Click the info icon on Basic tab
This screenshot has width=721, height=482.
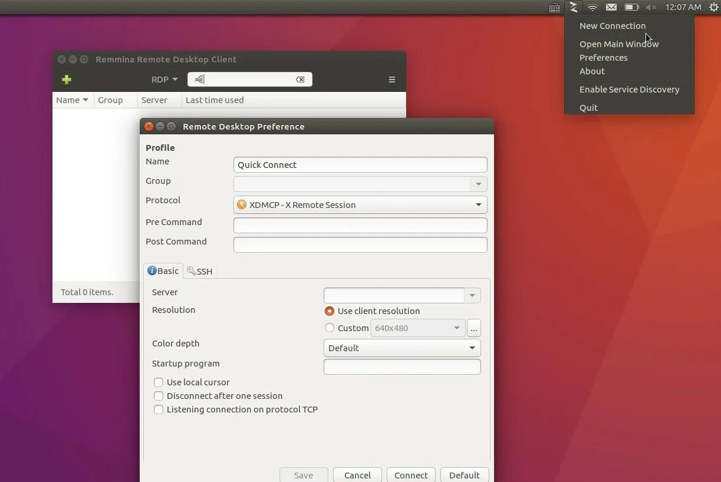click(152, 270)
